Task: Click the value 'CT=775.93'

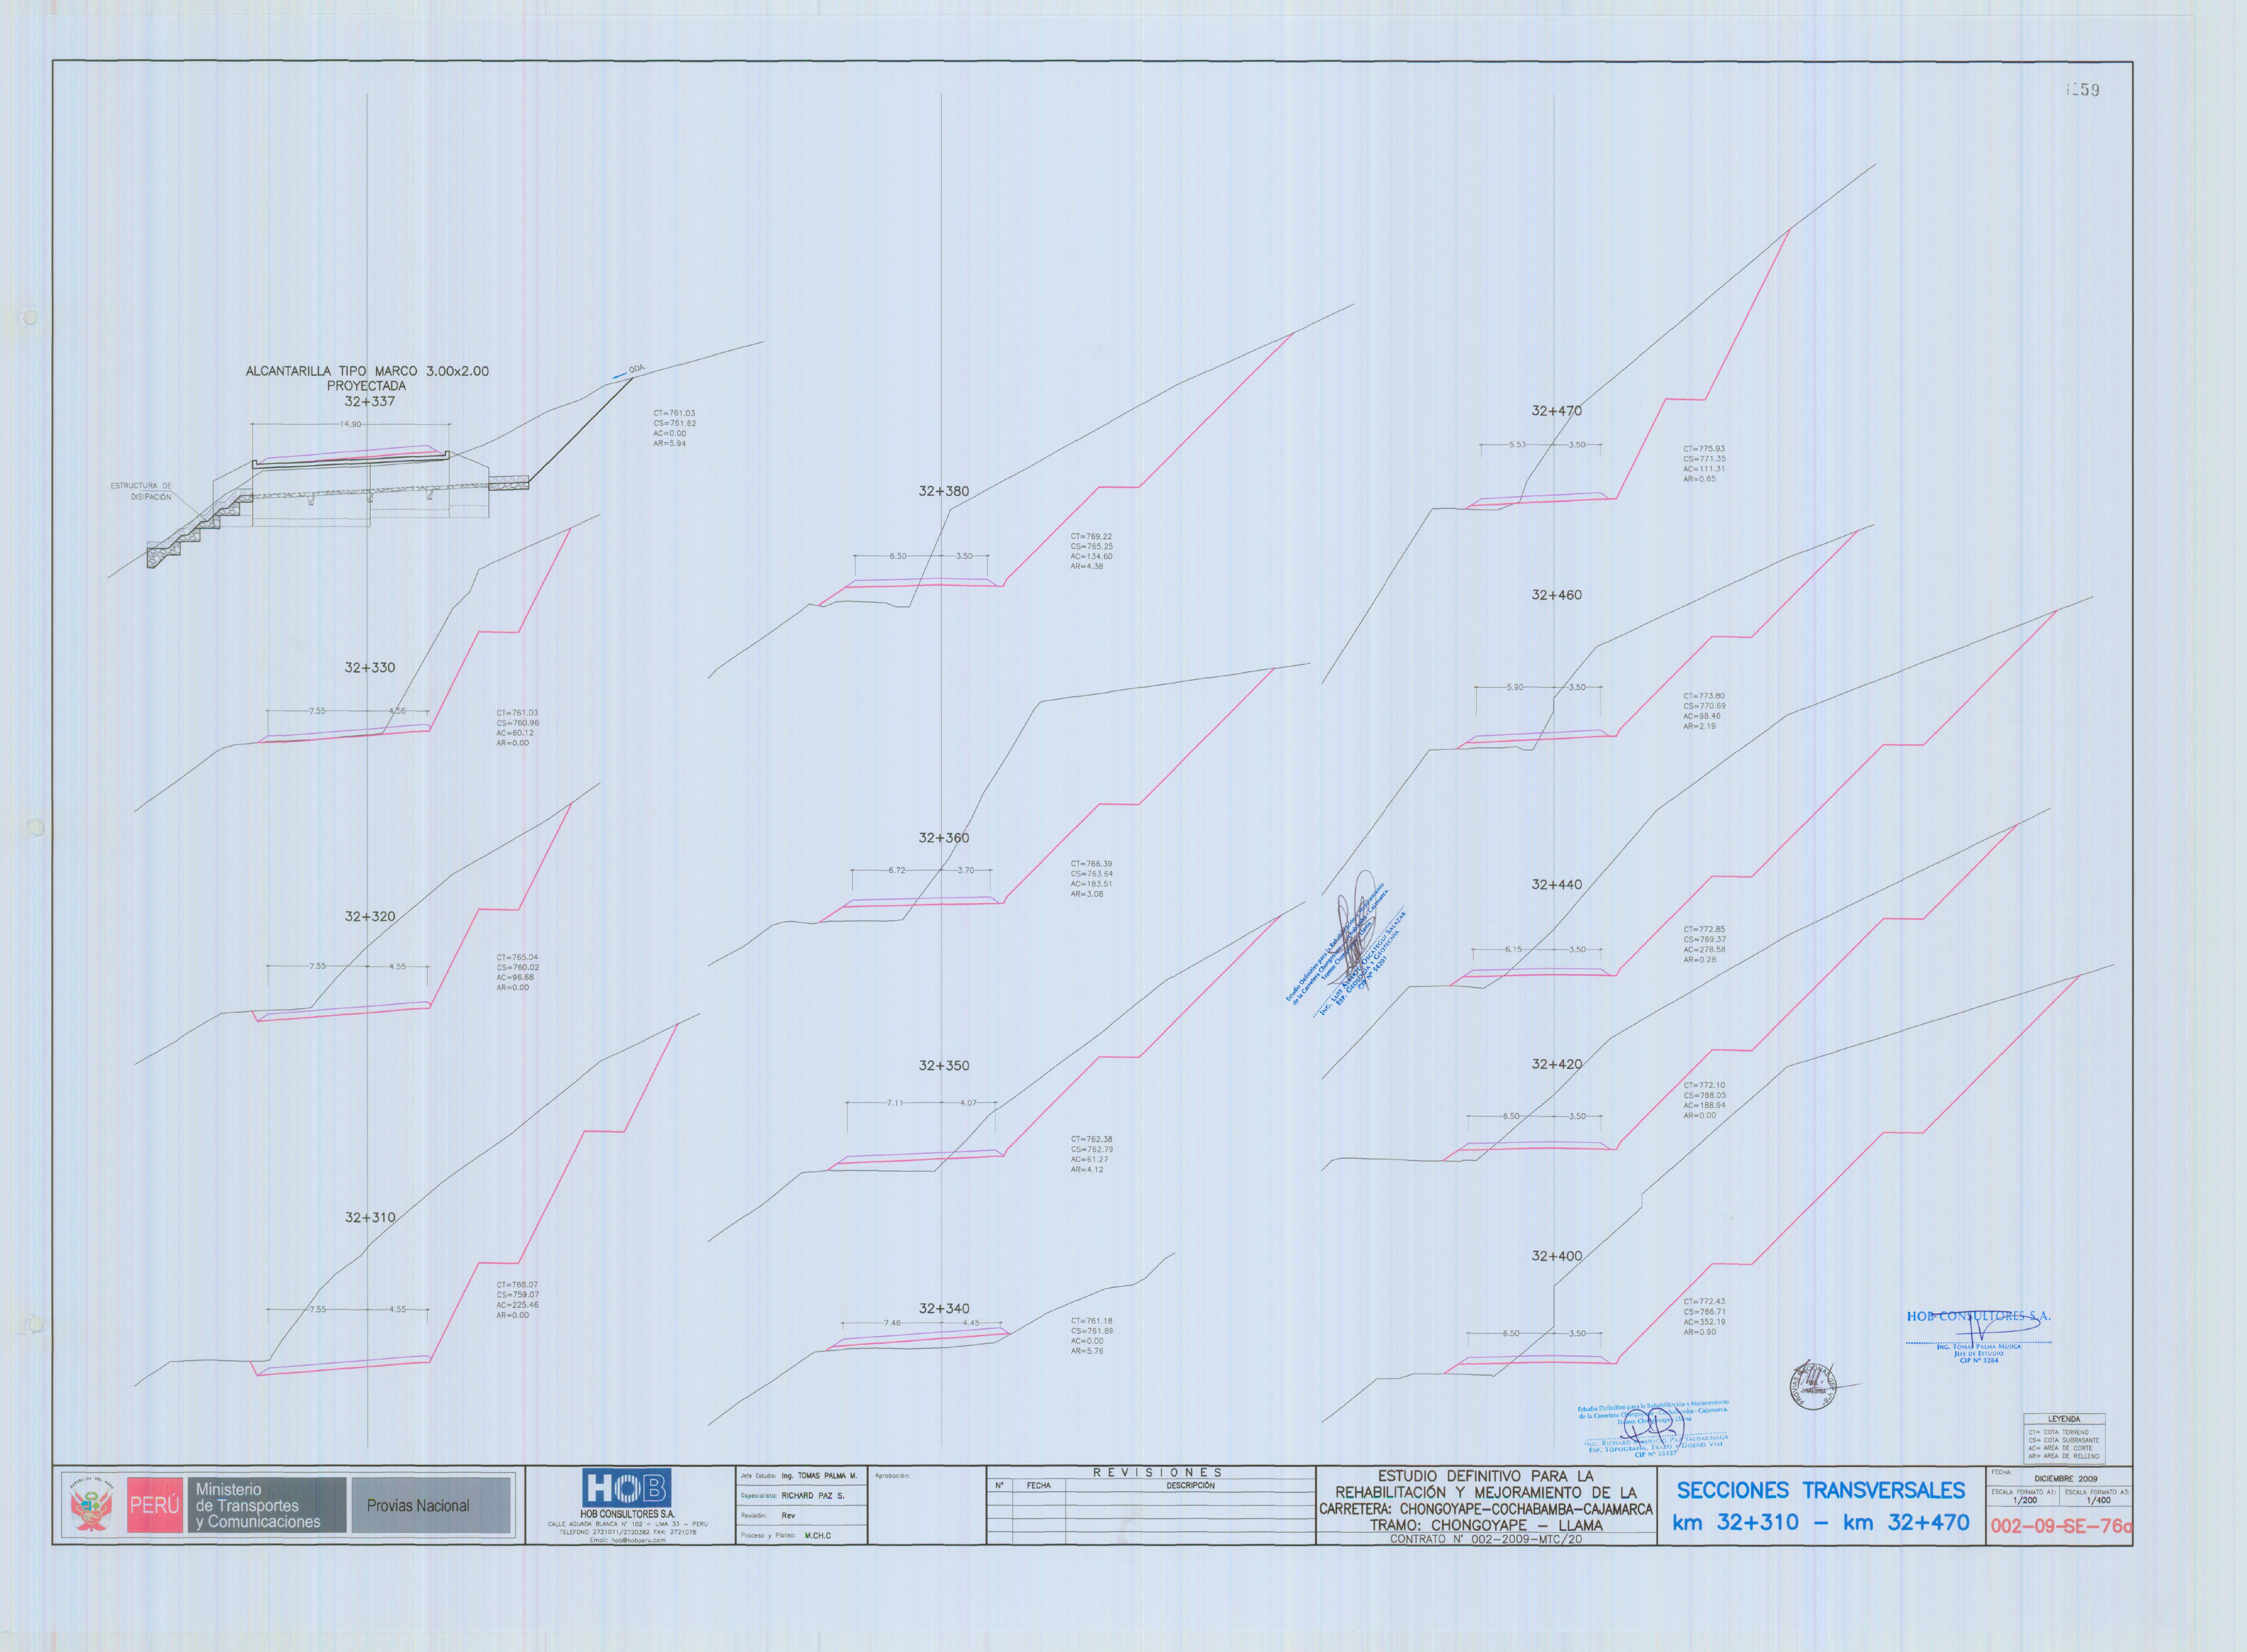Action: tap(1704, 449)
